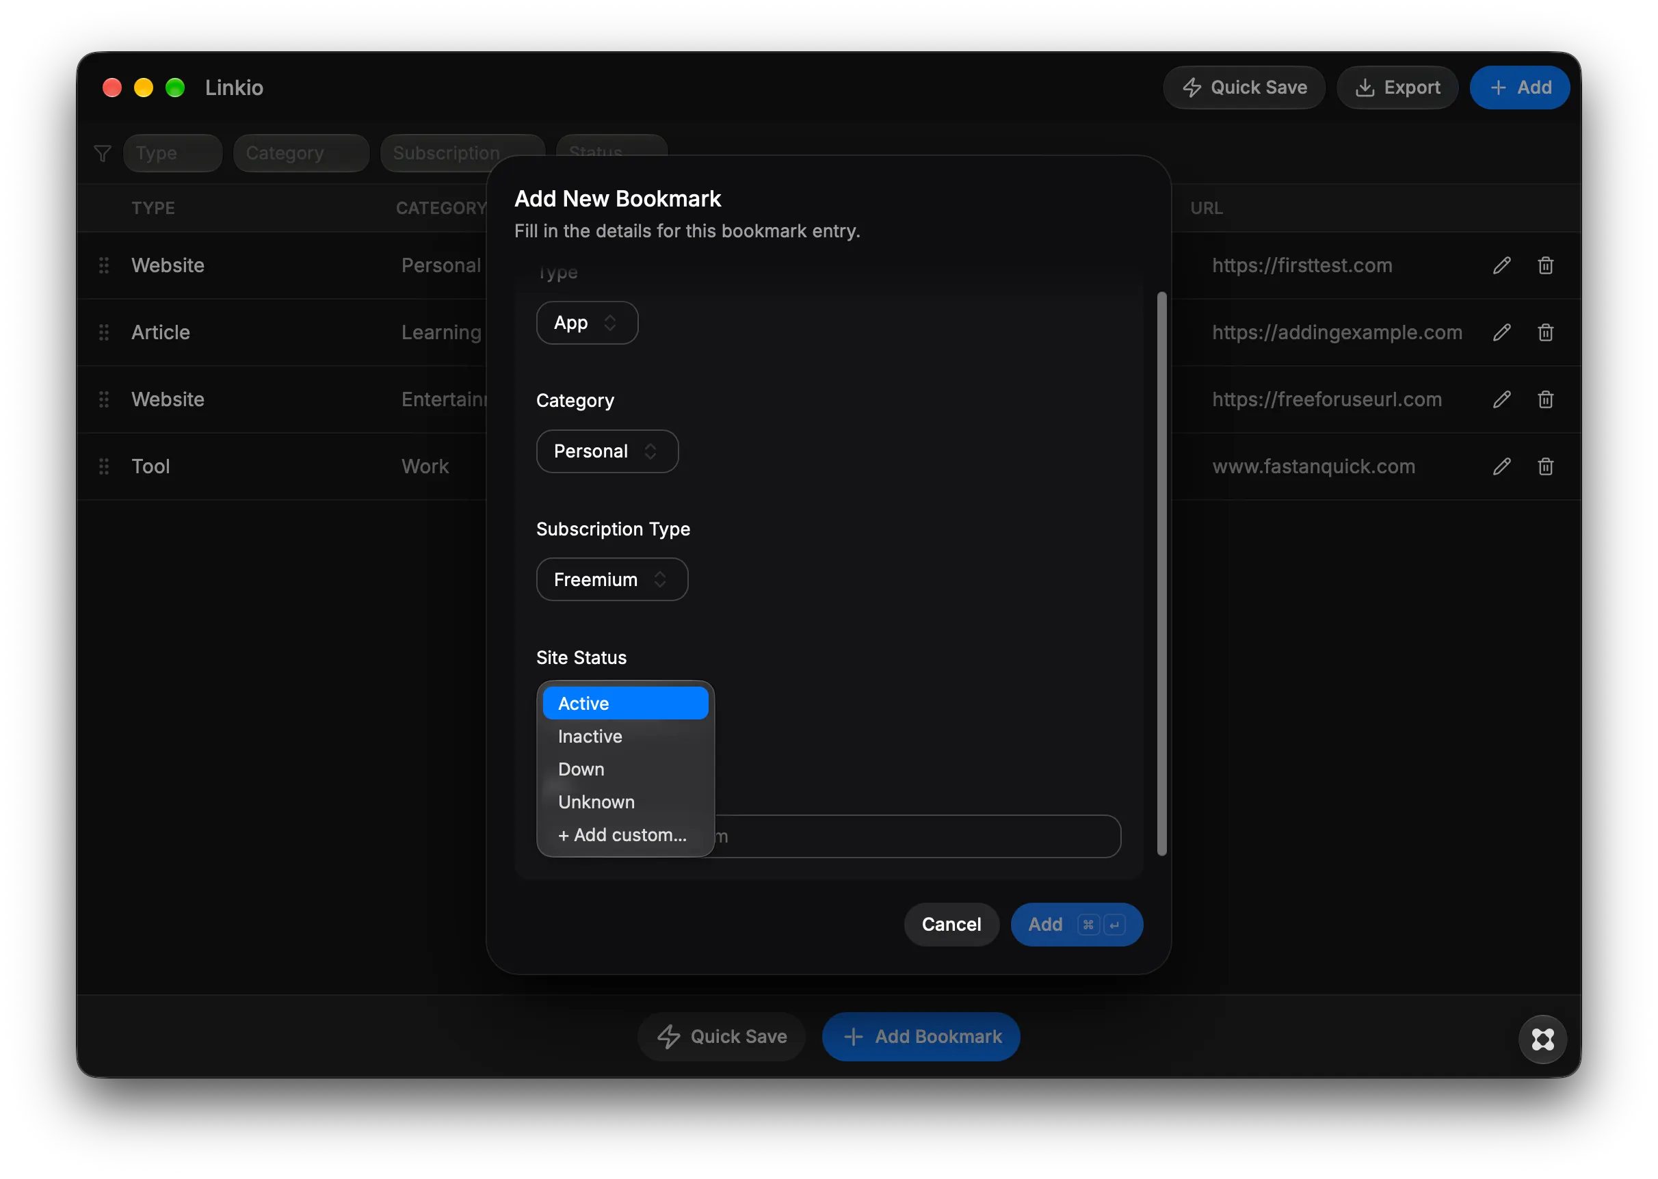Screen dimensions: 1658x1179
Task: Choose + Add custom... status option
Action: (625, 835)
